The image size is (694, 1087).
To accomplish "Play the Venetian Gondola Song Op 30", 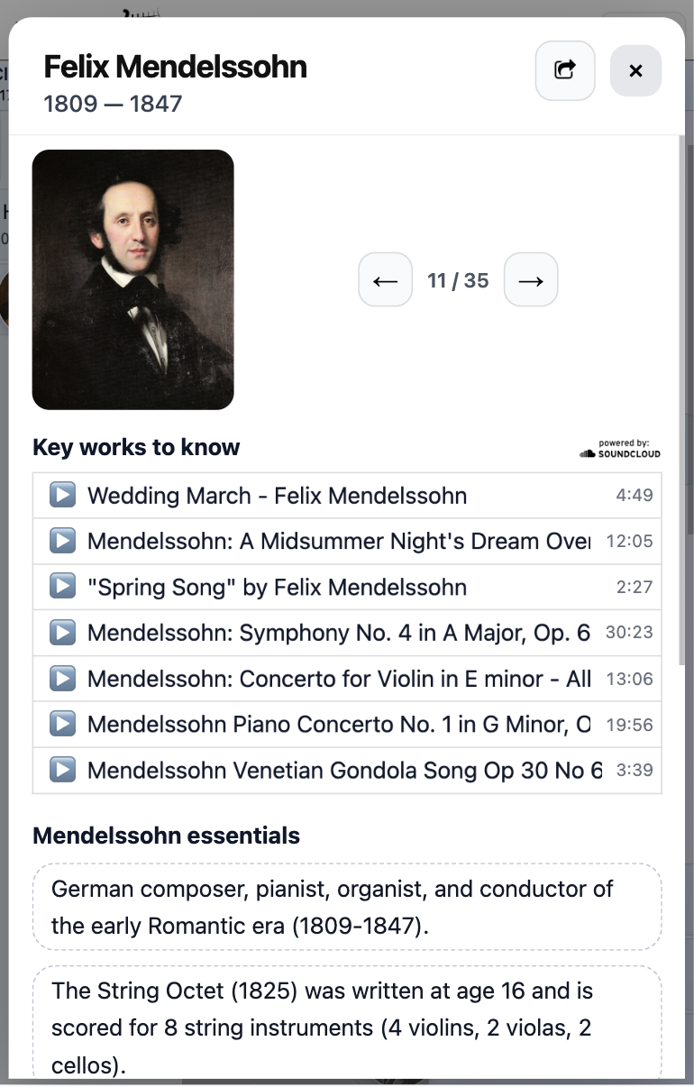I will click(x=61, y=770).
